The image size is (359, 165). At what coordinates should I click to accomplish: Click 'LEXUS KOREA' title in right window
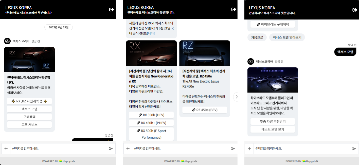click(262, 8)
